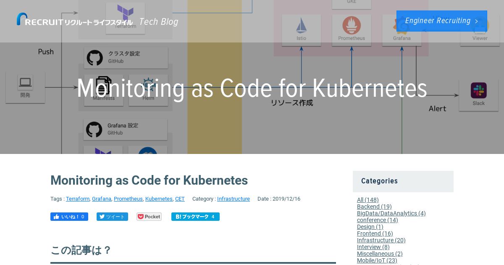Select the Infrastructure (20) sidebar category

[381, 240]
